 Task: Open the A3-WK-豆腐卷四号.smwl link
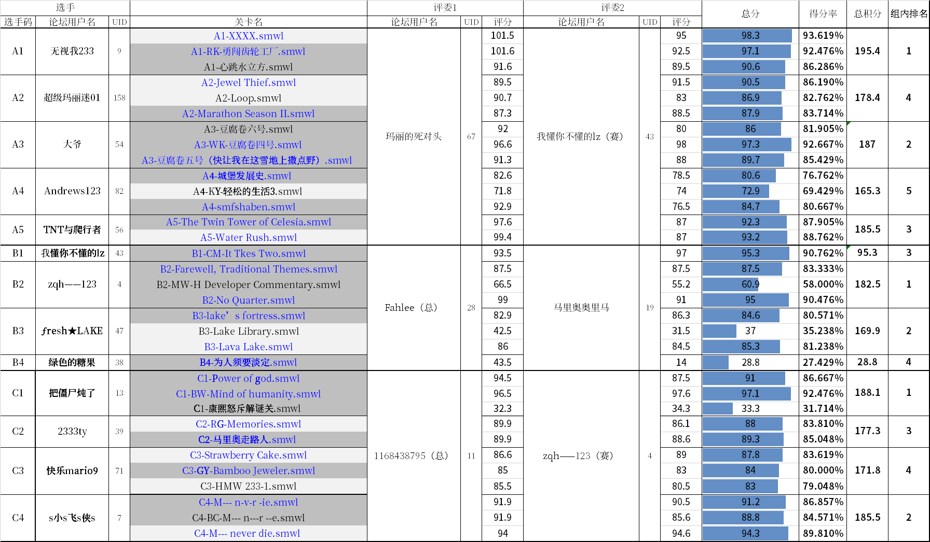tap(248, 145)
